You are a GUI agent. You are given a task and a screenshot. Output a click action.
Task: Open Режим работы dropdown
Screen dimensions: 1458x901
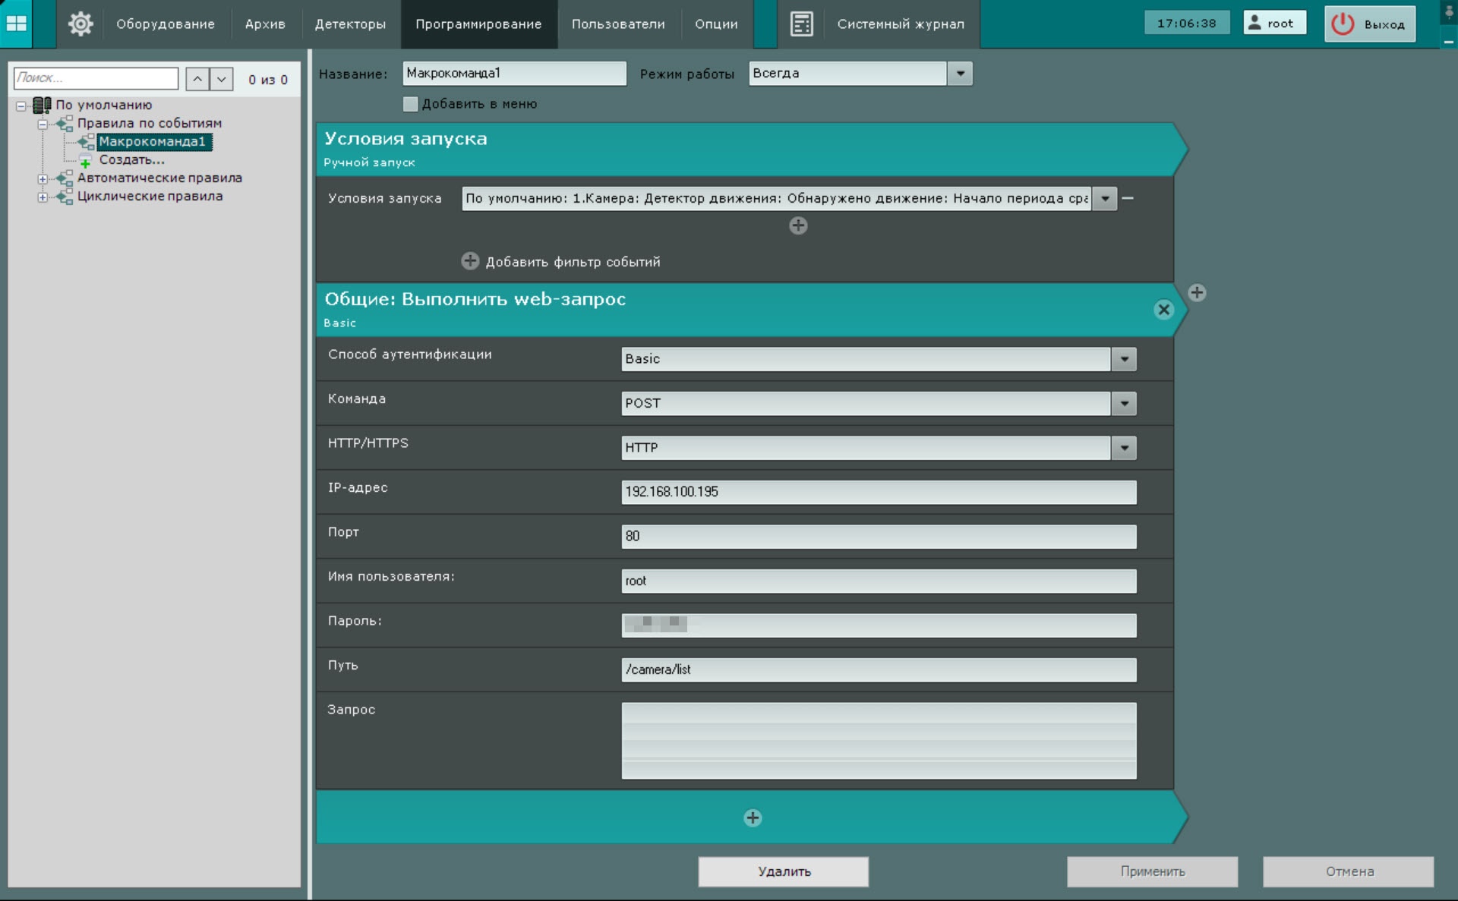click(x=960, y=74)
